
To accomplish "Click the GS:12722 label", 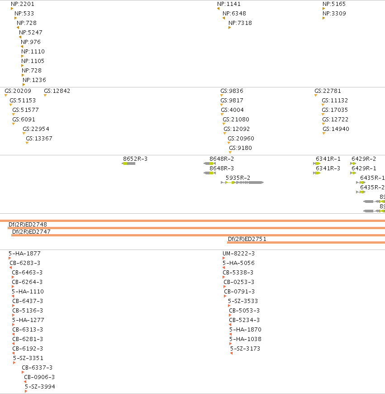I will [x=335, y=120].
